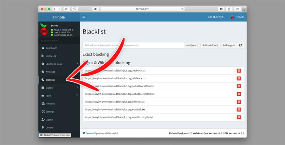
Task: Go forward with Safari's forward arrow
Action: (59, 9)
